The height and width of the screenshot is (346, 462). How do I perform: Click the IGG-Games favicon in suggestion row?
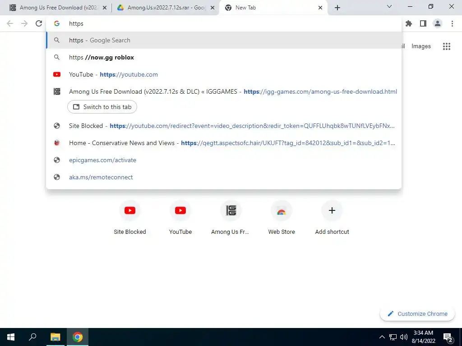tap(57, 91)
